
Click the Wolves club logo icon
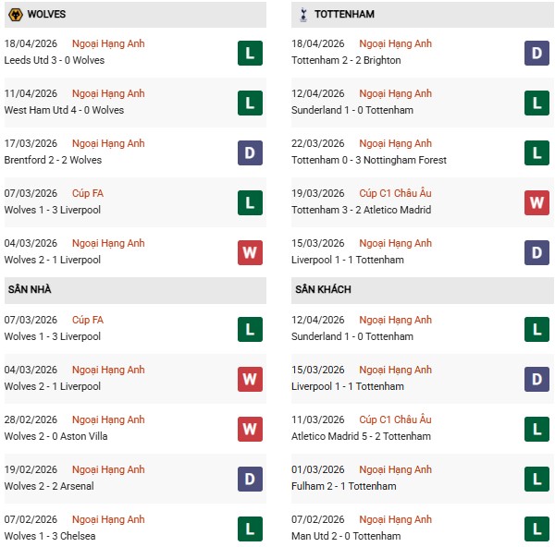15,15
